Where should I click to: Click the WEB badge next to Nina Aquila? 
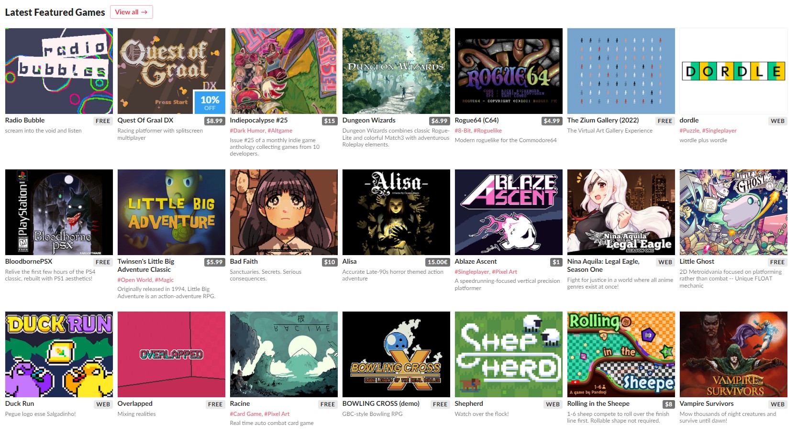[665, 262]
